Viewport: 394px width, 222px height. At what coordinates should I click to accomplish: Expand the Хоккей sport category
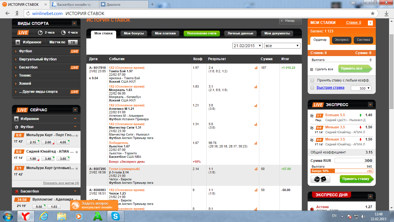[46, 84]
